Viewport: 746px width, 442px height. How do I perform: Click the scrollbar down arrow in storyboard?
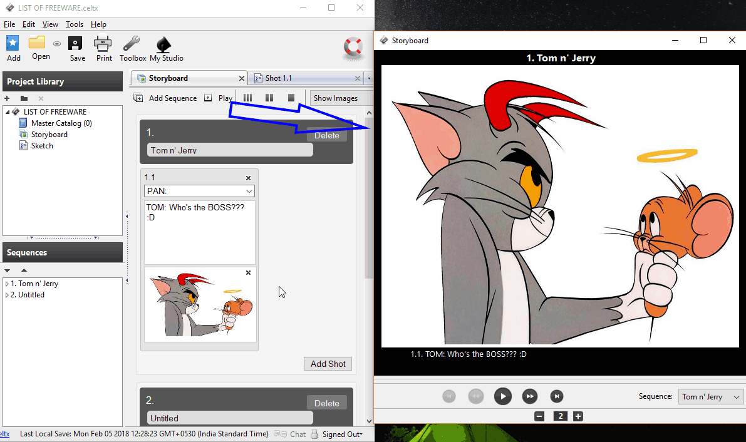369,421
